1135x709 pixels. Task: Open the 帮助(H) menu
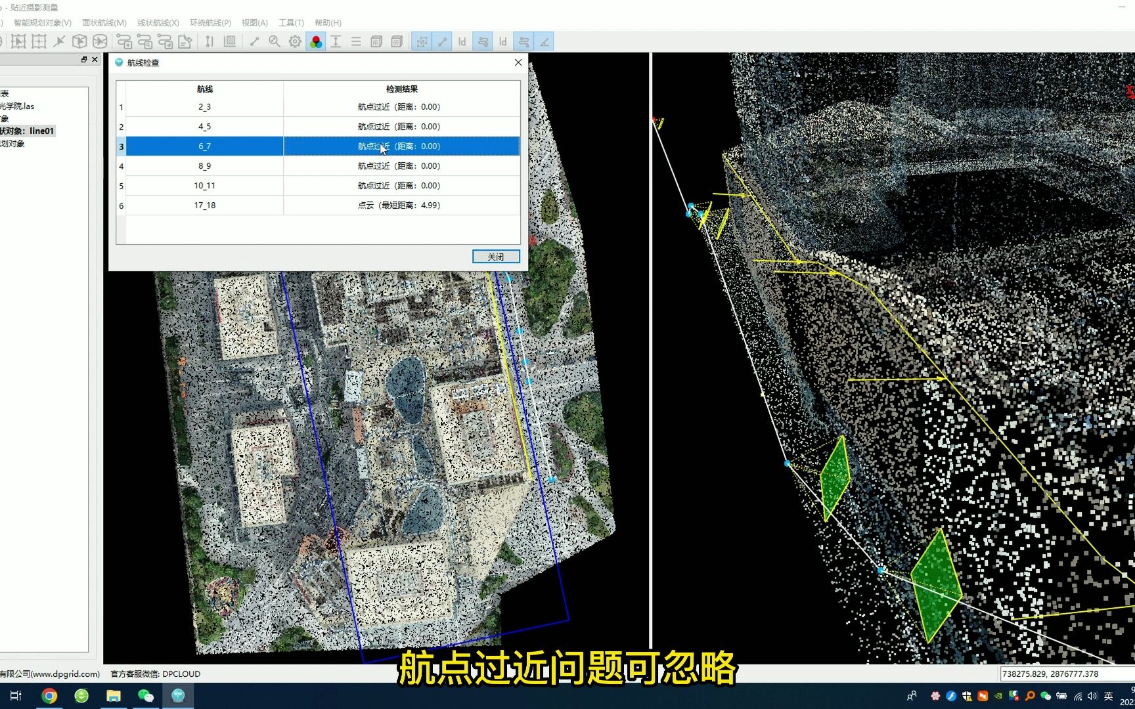tap(328, 22)
